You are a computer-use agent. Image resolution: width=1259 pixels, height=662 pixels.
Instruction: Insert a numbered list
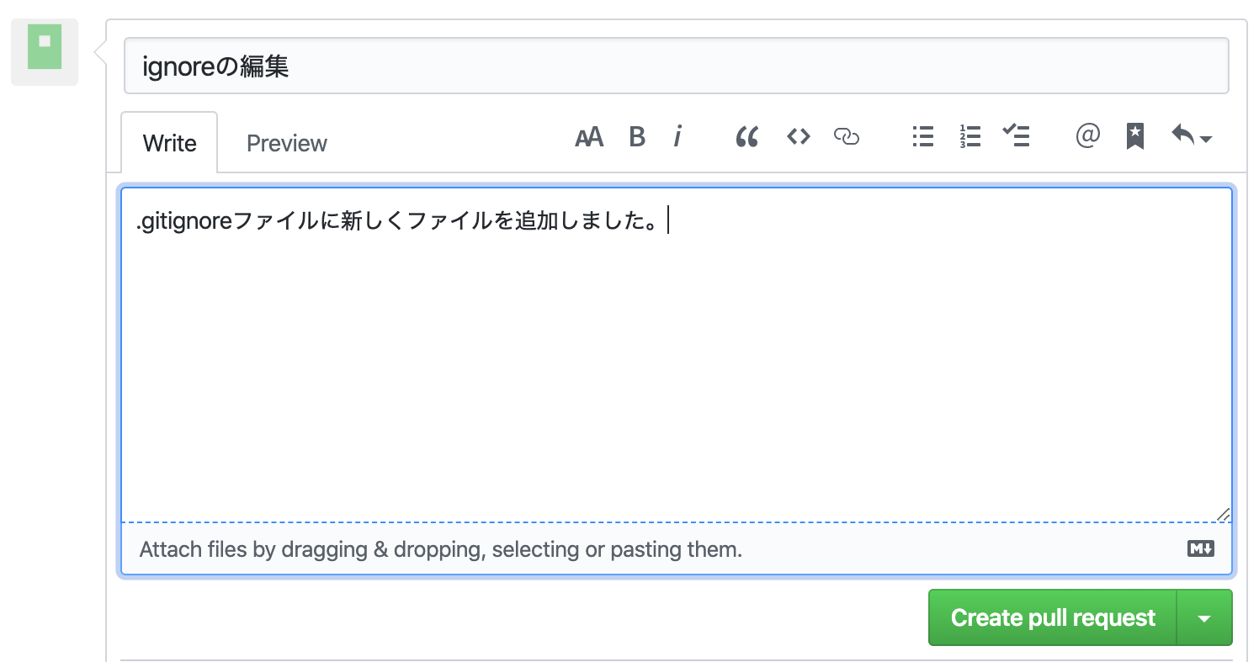[x=969, y=136]
